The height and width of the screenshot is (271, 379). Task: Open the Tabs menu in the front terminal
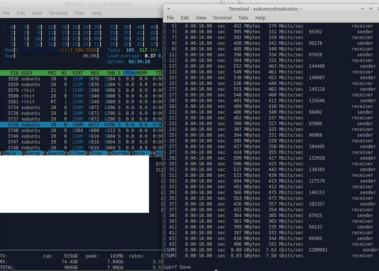(243, 18)
